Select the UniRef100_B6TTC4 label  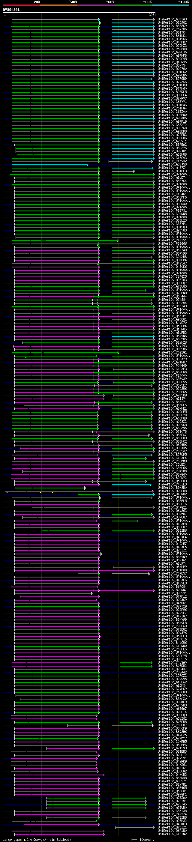click(172, 32)
